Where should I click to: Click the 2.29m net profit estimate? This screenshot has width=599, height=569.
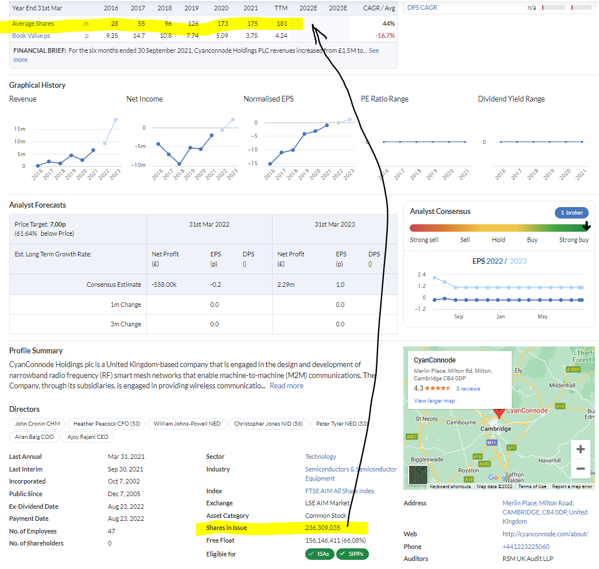(x=286, y=284)
